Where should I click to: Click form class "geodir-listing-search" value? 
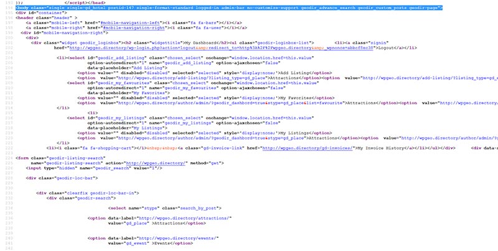[x=75, y=158]
